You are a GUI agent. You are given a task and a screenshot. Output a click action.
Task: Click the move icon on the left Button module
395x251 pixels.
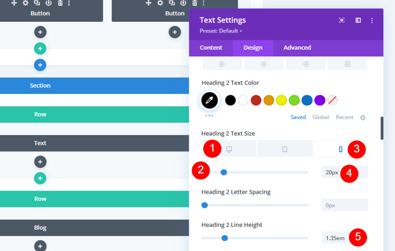click(14, 3)
